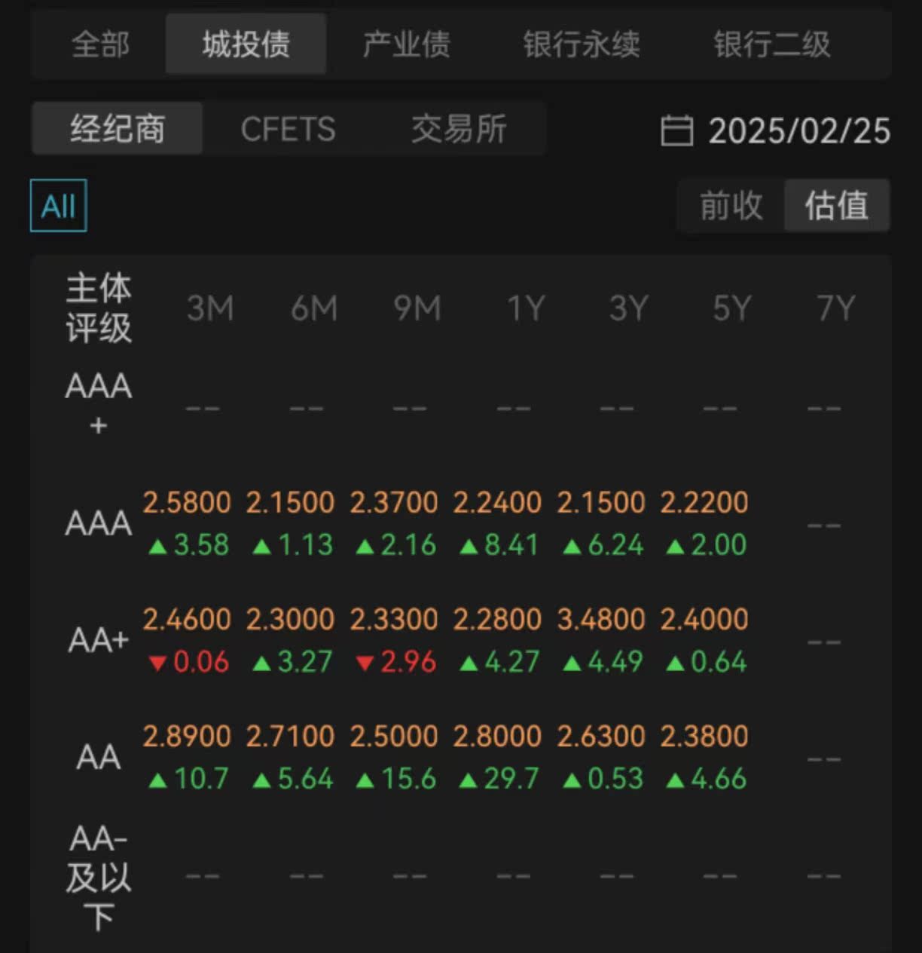
Task: Click the AA 3M change 10.7
Action: 189,779
